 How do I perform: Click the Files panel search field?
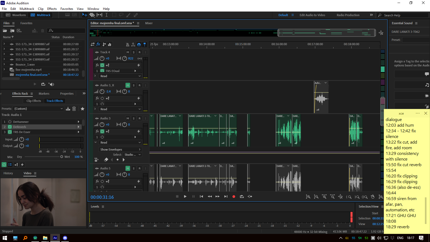66,31
